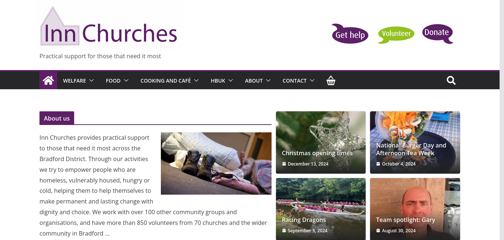The image size is (504, 240).
Task: Open the Contact menu item
Action: point(294,81)
